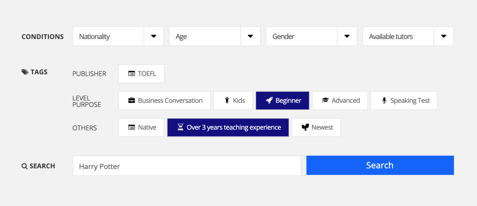
Task: Click the microphone icon on Speaking Test
Action: pos(384,100)
